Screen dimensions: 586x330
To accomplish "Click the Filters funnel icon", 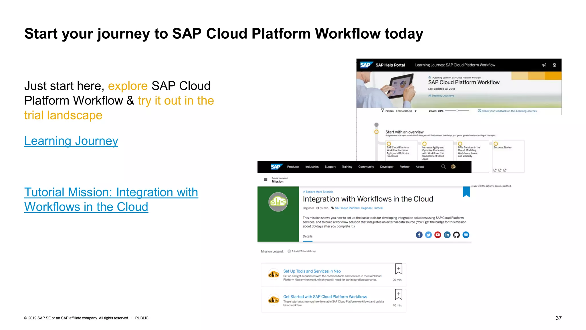I will pos(383,111).
